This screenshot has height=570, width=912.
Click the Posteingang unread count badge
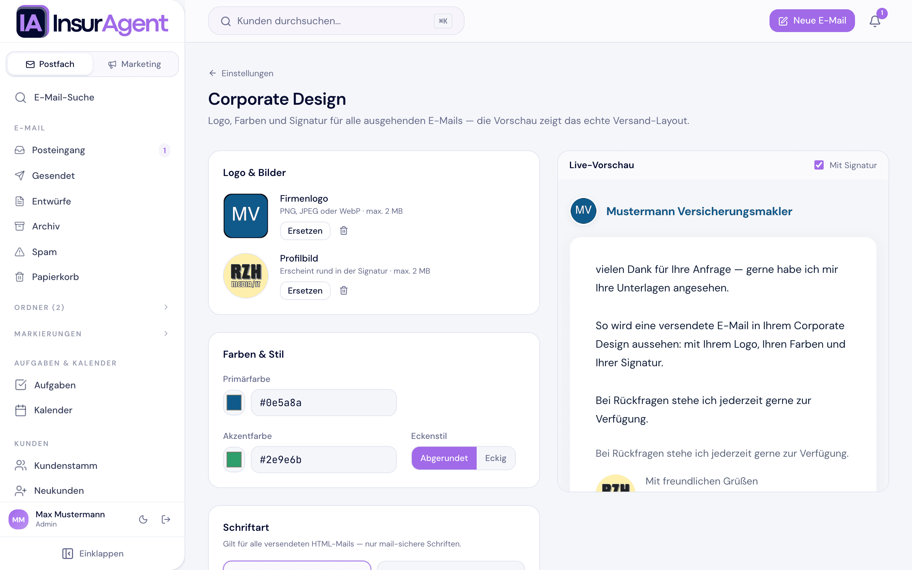[x=164, y=150]
